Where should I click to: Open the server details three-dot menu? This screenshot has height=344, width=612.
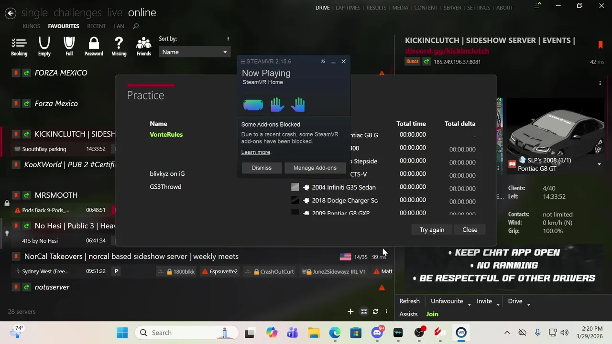600,83
